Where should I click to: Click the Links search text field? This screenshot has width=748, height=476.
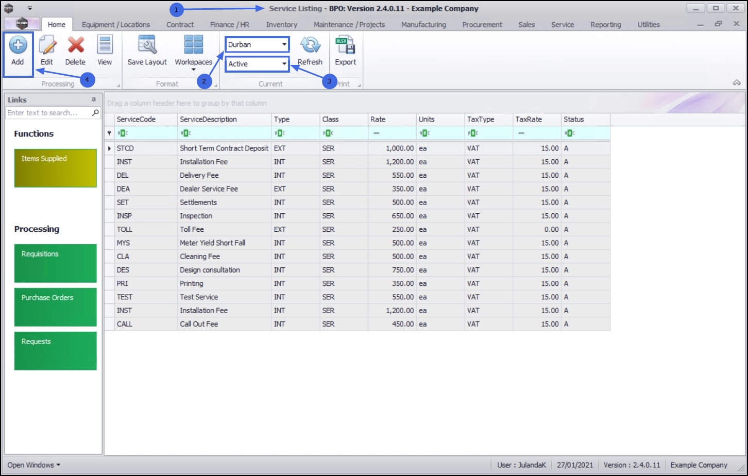tap(49, 113)
